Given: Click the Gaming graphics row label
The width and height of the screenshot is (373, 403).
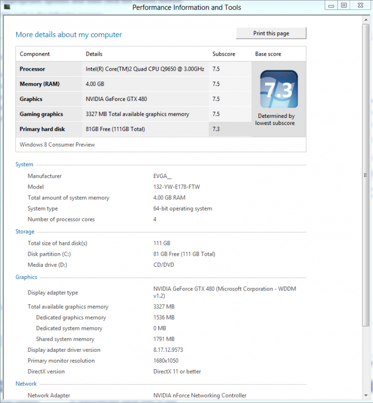Looking at the screenshot, I should point(41,114).
